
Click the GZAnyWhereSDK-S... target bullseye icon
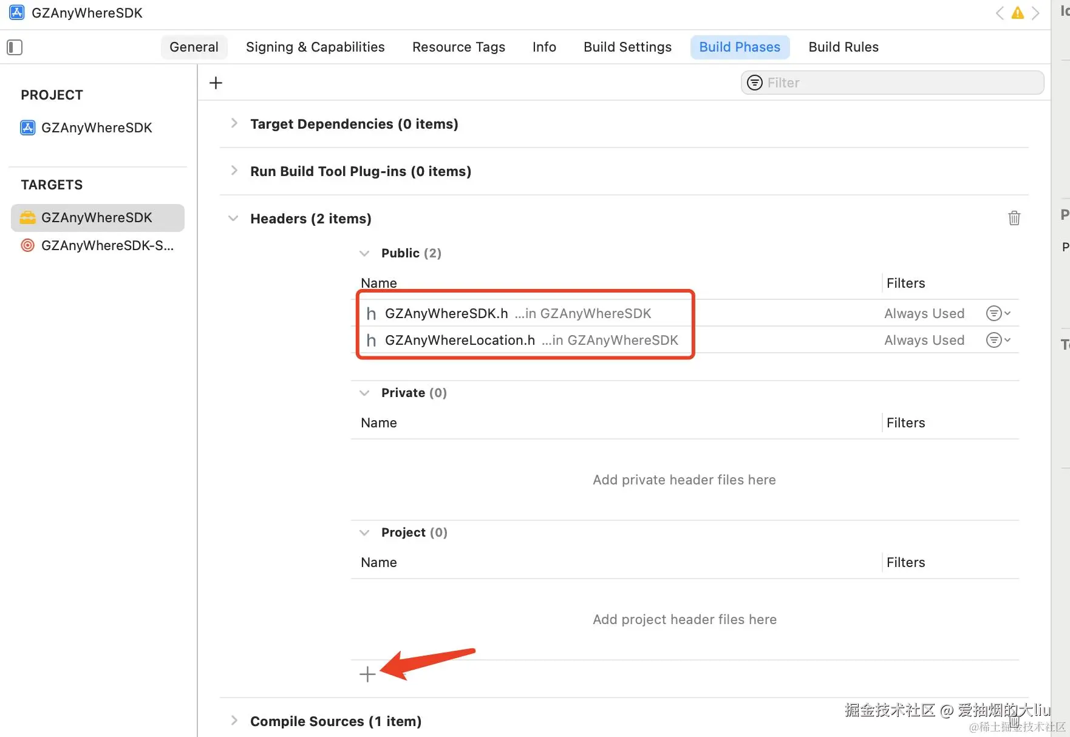(28, 245)
